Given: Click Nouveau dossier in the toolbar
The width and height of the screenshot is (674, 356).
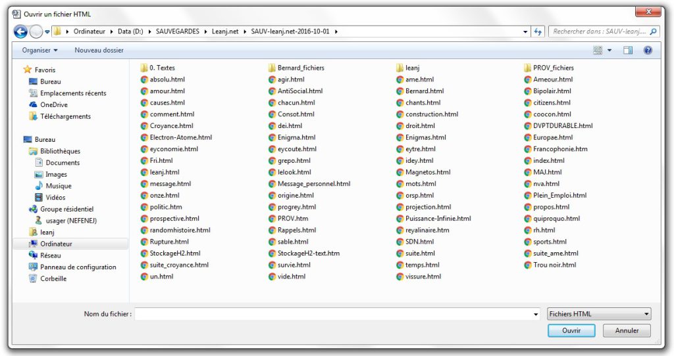Looking at the screenshot, I should [x=99, y=51].
